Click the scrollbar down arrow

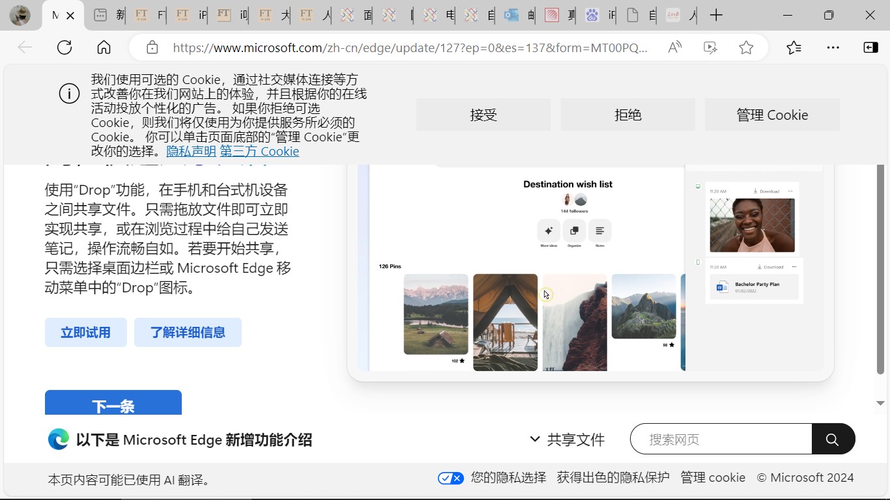click(880, 404)
